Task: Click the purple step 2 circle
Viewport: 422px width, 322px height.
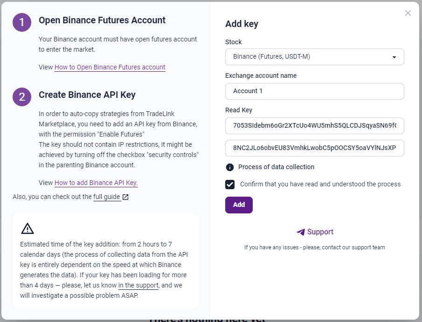Action: 22,97
